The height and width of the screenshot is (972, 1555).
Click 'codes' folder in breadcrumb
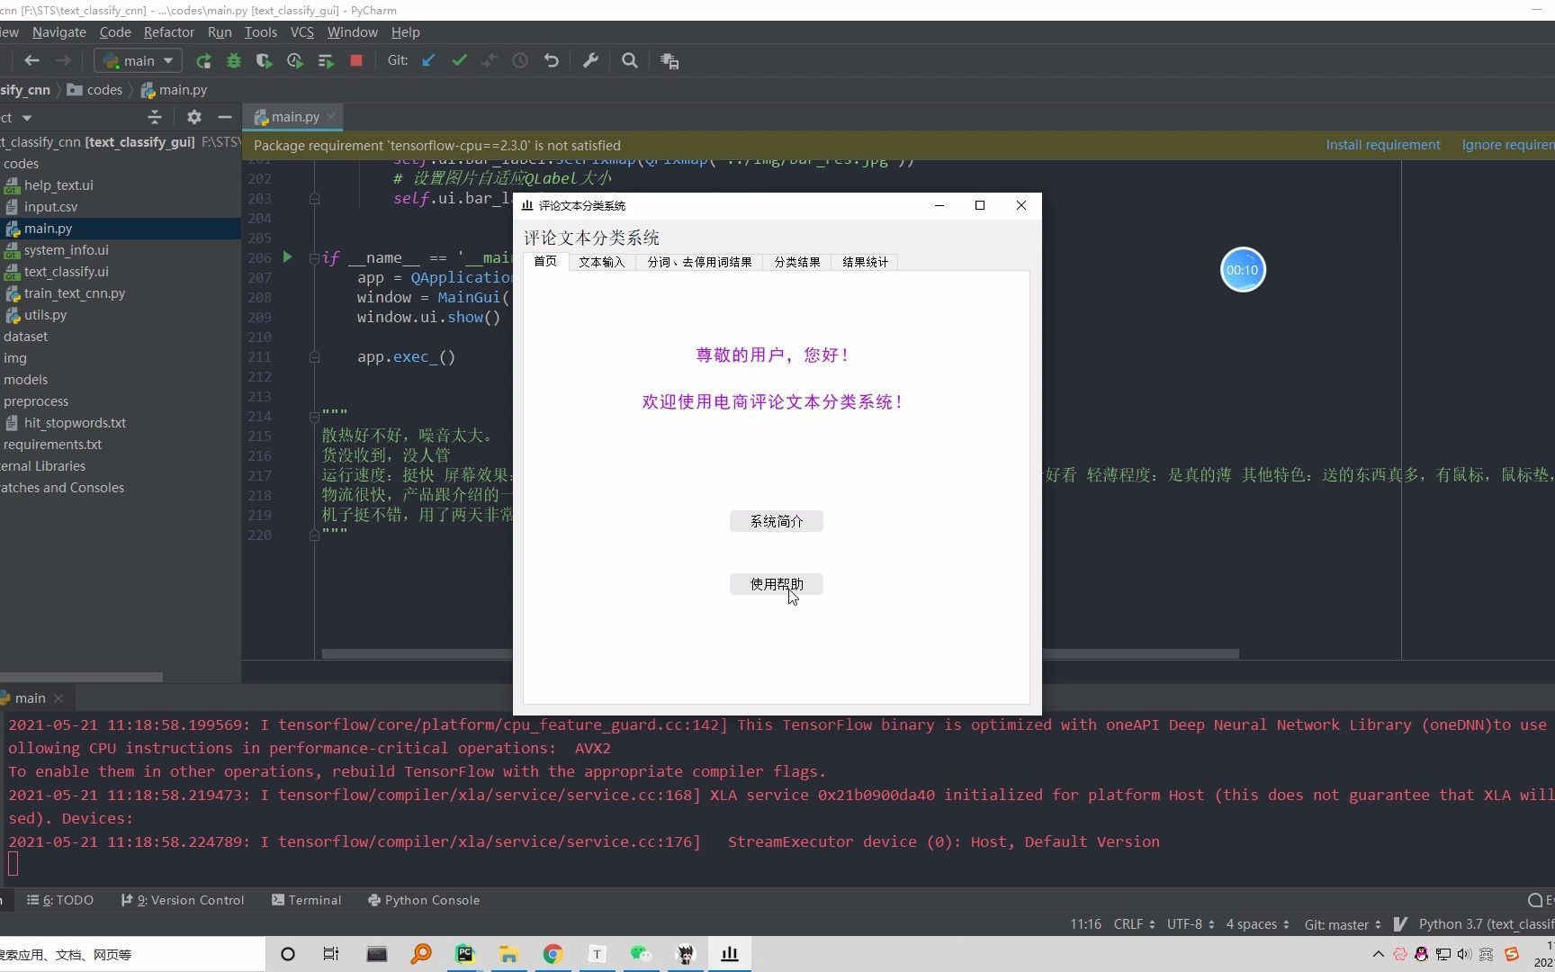(x=94, y=90)
